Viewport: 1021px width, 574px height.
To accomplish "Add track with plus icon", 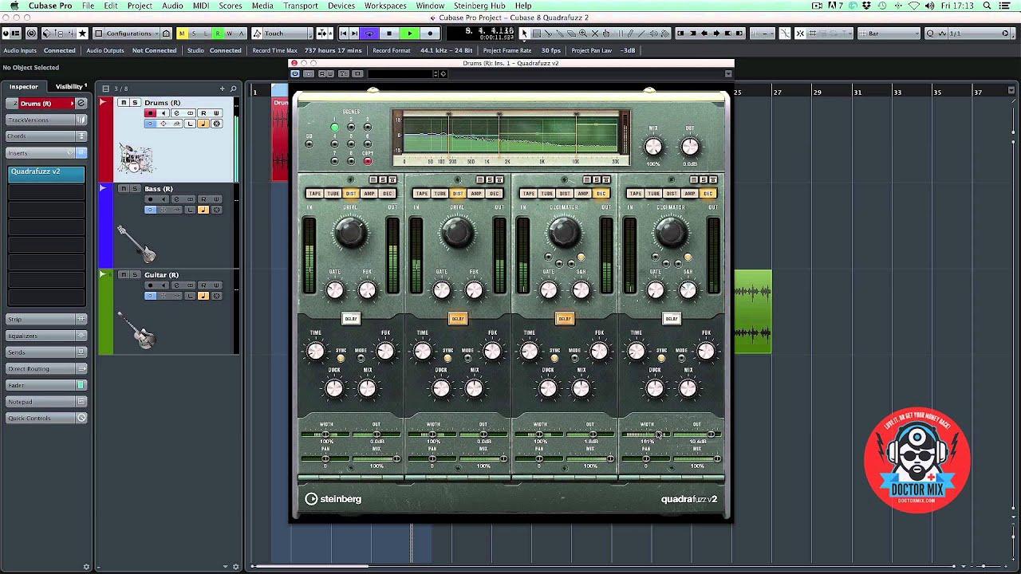I will click(223, 88).
